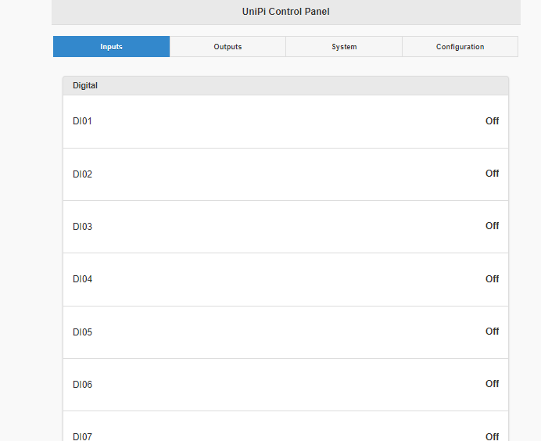Screen dimensions: 541x441
Task: Open the DI07 input entry
Action: click(x=82, y=436)
